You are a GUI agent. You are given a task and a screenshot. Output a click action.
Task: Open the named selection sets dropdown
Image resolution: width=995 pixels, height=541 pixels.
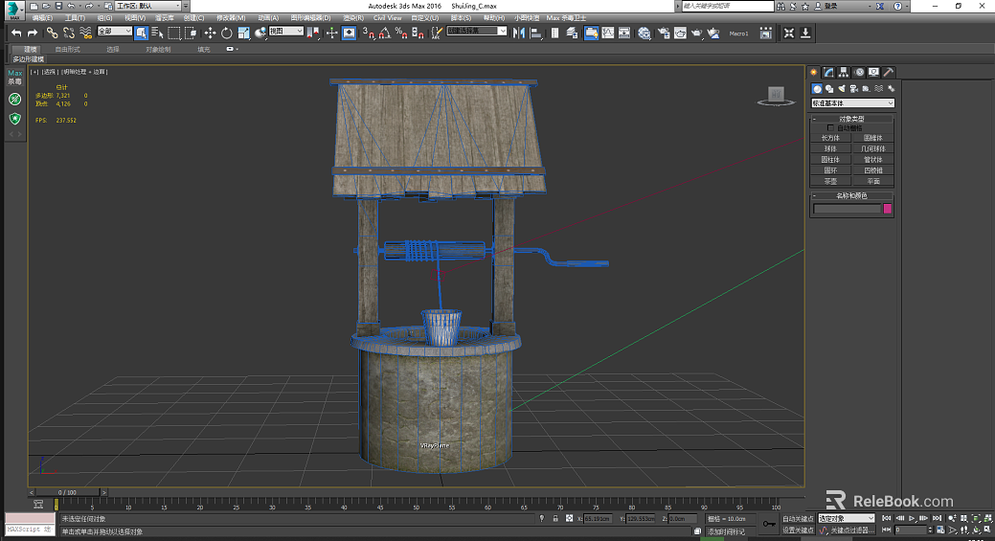coord(477,31)
